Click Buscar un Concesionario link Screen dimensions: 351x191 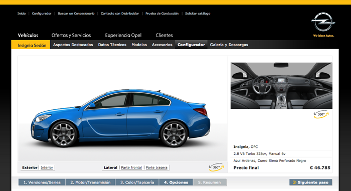[76, 14]
